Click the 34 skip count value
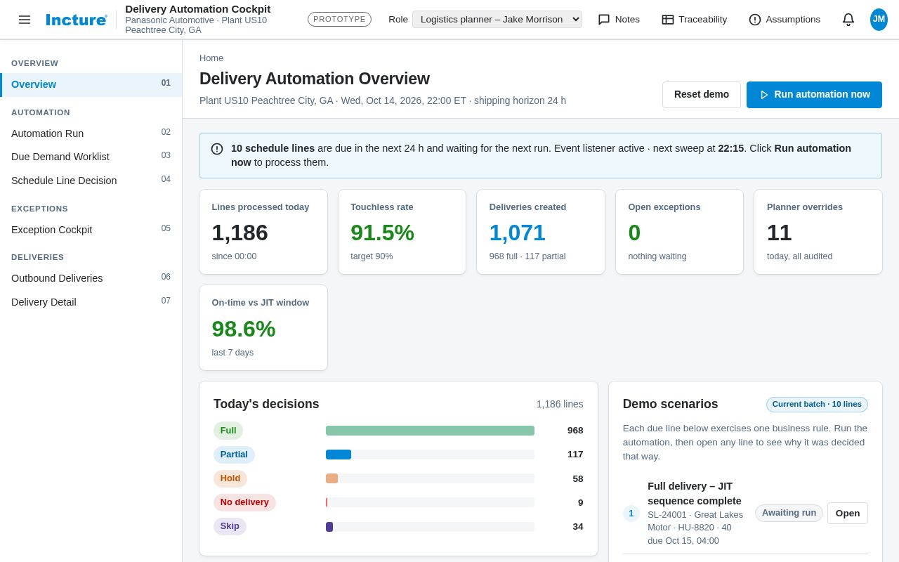Image resolution: width=899 pixels, height=562 pixels. (578, 527)
